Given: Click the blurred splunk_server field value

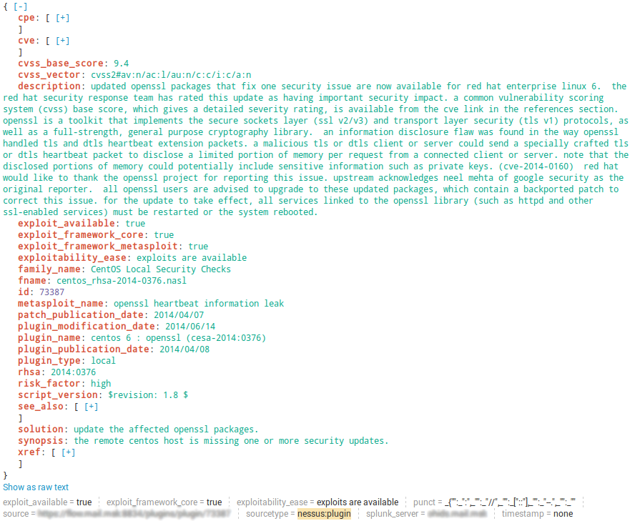Looking at the screenshot, I should [457, 514].
